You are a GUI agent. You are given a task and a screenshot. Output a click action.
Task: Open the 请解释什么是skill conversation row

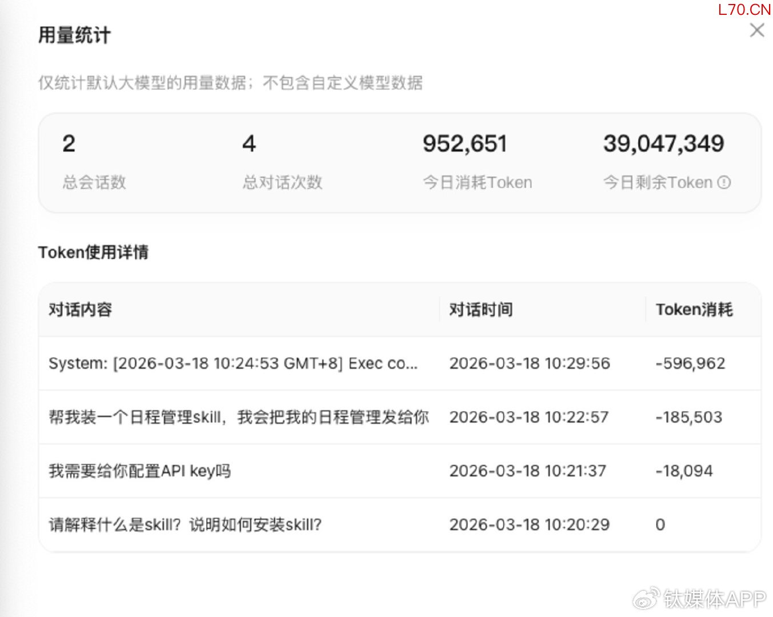185,524
